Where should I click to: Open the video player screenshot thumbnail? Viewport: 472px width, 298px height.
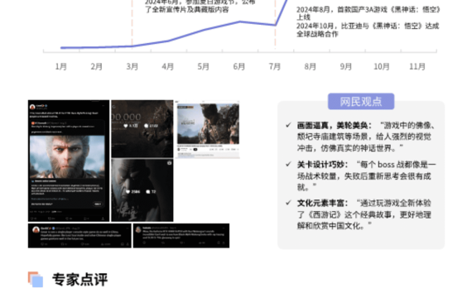(x=208, y=129)
